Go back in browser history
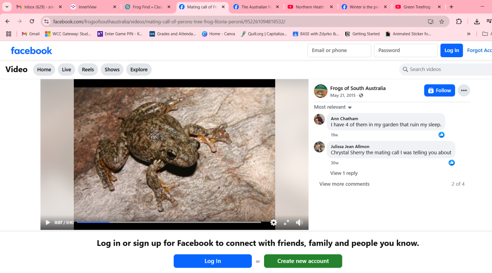The height and width of the screenshot is (273, 492). coord(7,22)
